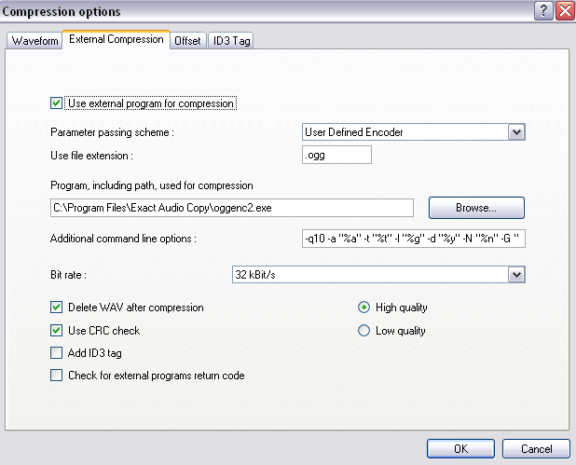Click the 32 kBit/s bit rate field

click(378, 275)
